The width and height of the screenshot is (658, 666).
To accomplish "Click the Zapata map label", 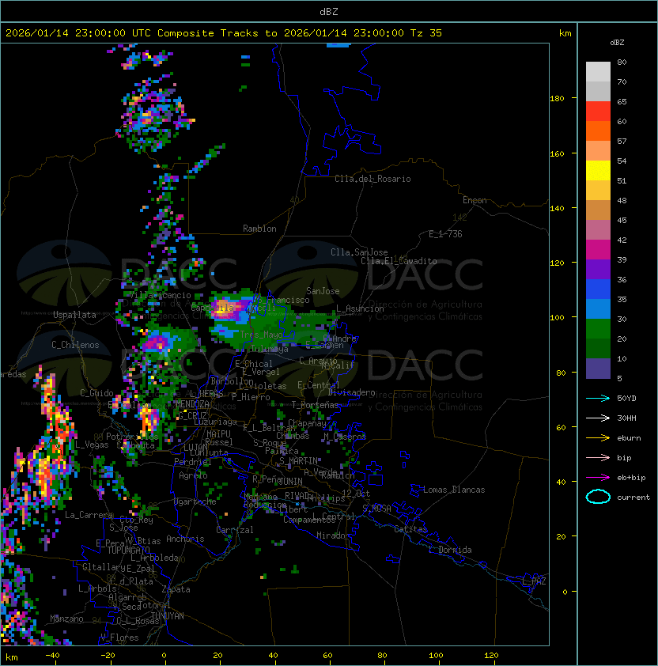I will (x=176, y=589).
